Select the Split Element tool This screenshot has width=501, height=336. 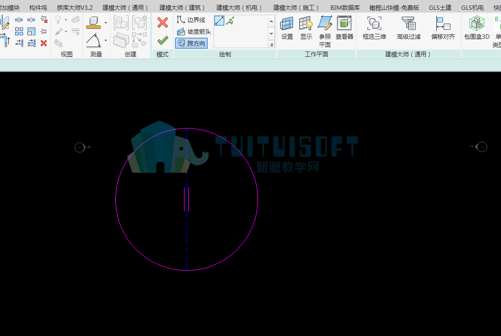pyautogui.click(x=19, y=20)
